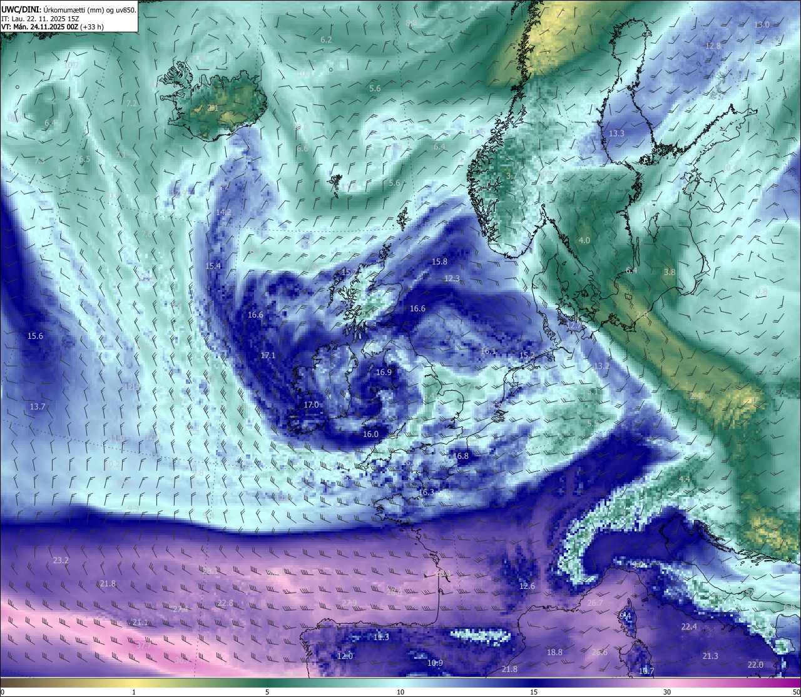This screenshot has height=697, width=801.
Task: Click the valid time 'VT: Mán. 24.11.2025 00Z (+33 h)'
Action: click(53, 27)
